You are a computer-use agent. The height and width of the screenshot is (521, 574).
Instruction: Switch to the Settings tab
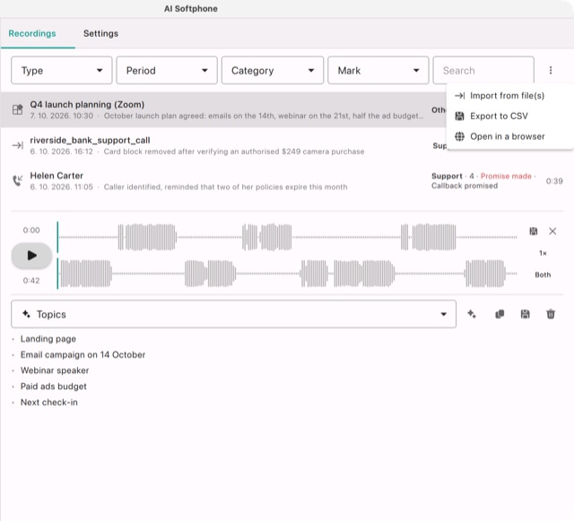click(100, 33)
